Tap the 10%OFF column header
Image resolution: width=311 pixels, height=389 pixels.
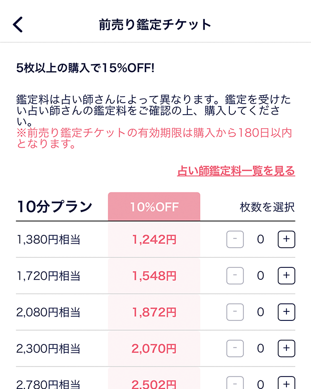[x=154, y=207]
